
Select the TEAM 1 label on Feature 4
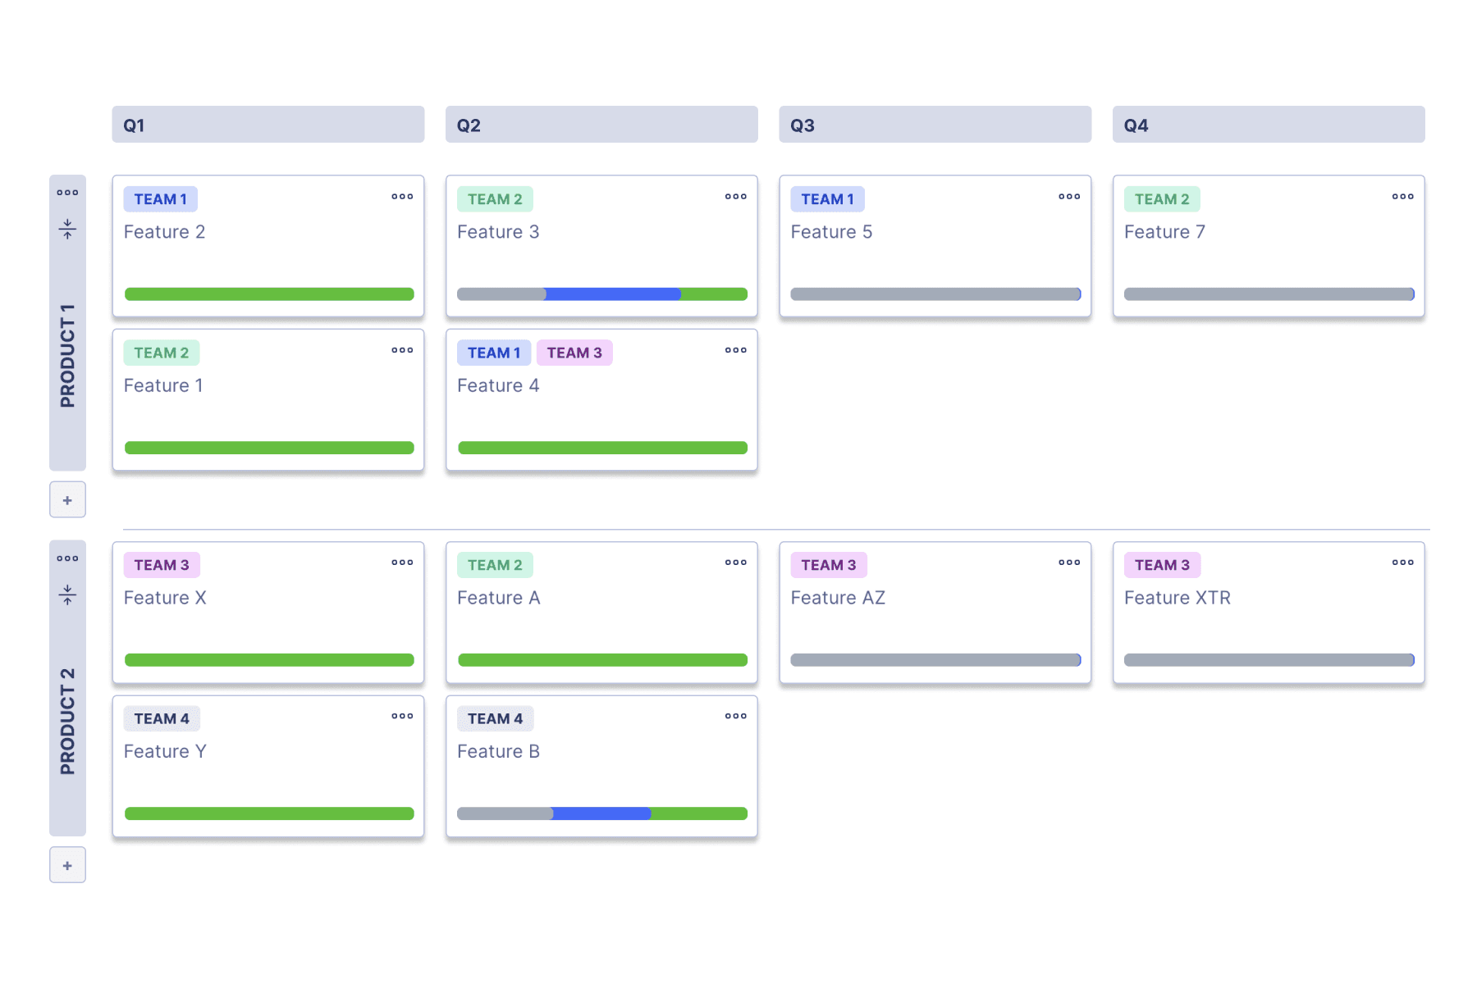pos(493,352)
